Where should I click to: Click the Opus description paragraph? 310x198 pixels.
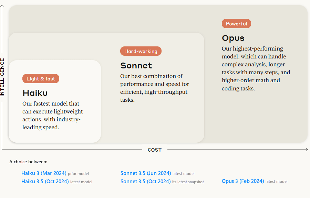(256, 68)
